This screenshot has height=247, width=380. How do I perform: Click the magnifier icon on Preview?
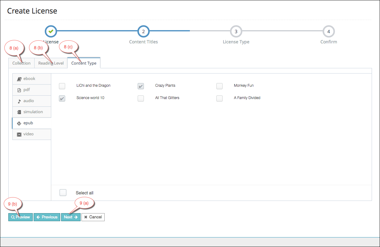13,217
